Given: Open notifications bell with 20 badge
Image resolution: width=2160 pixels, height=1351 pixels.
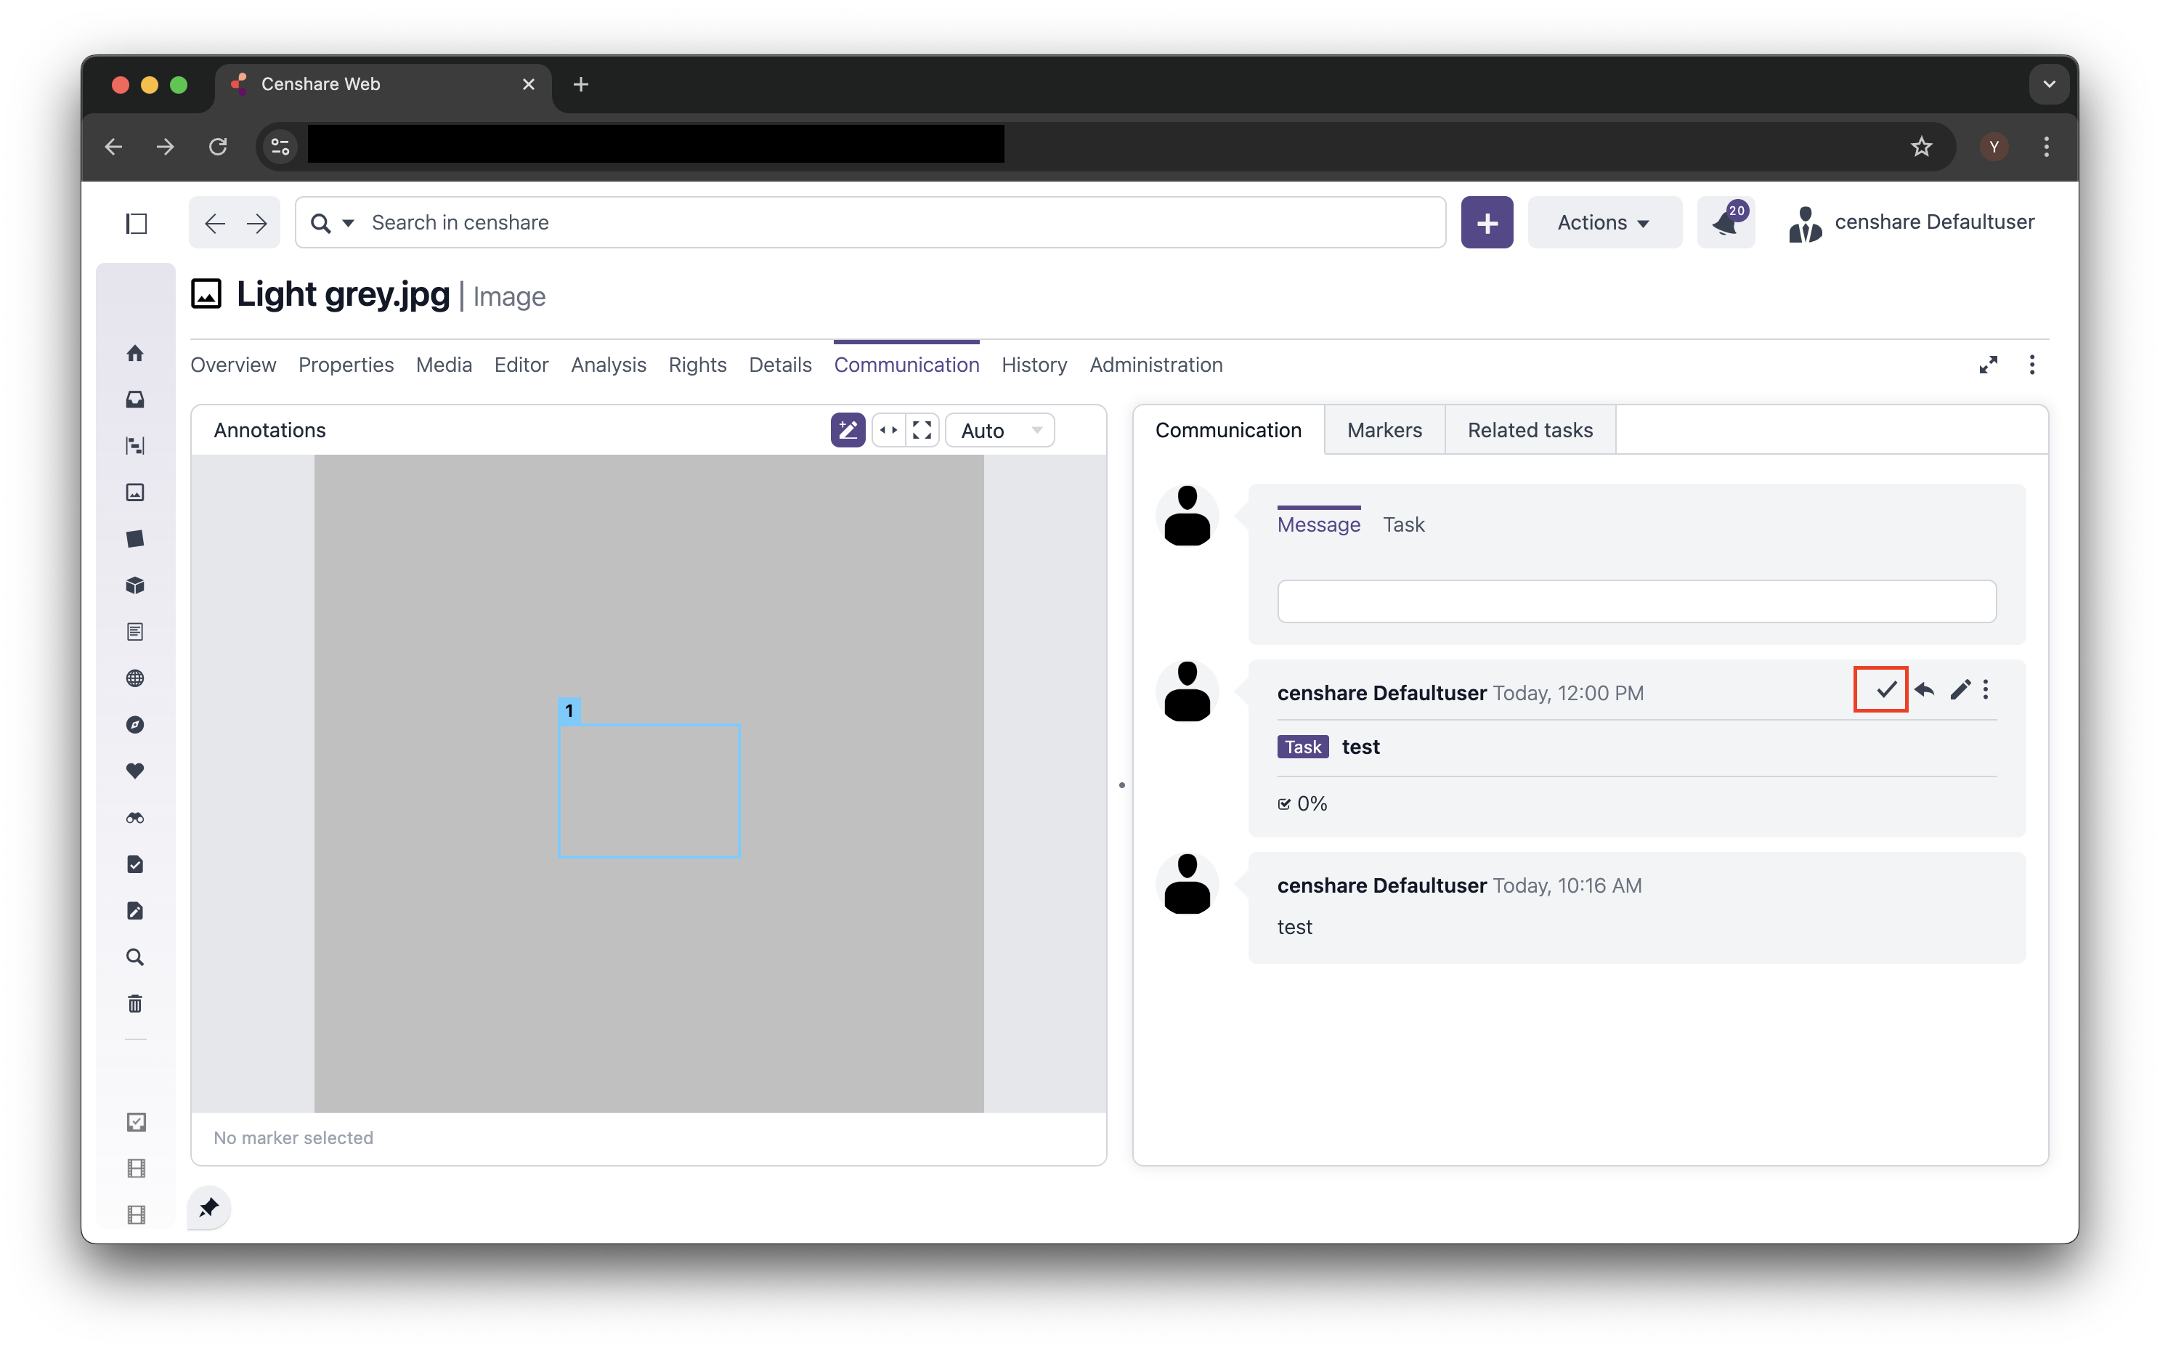Looking at the screenshot, I should [1725, 222].
